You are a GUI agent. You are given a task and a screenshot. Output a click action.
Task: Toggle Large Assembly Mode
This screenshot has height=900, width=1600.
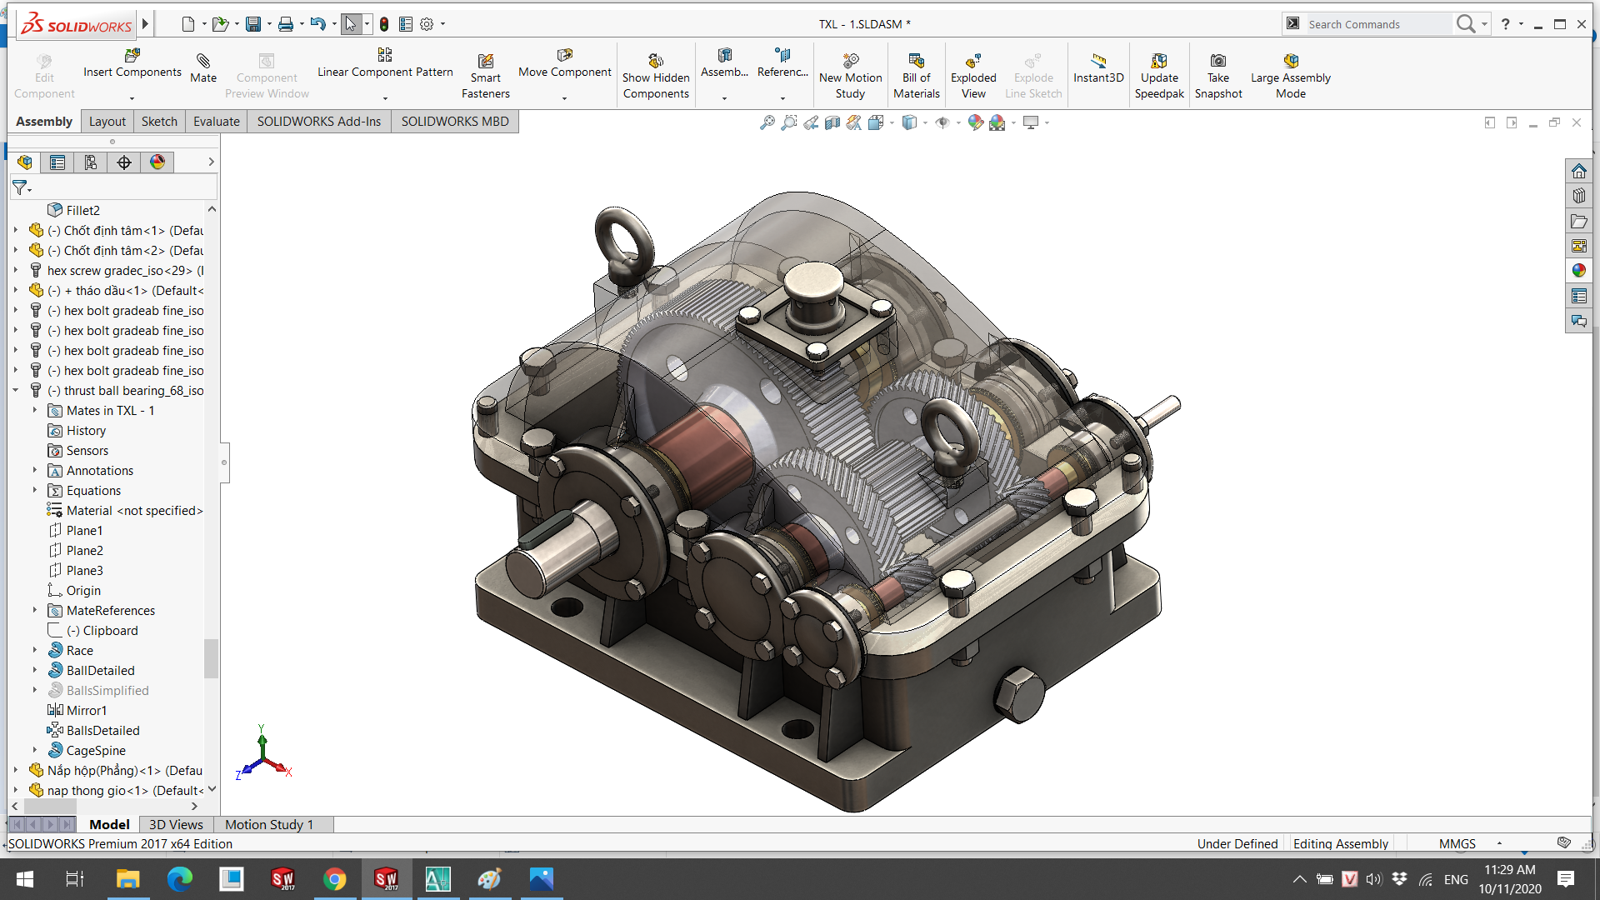[1290, 61]
